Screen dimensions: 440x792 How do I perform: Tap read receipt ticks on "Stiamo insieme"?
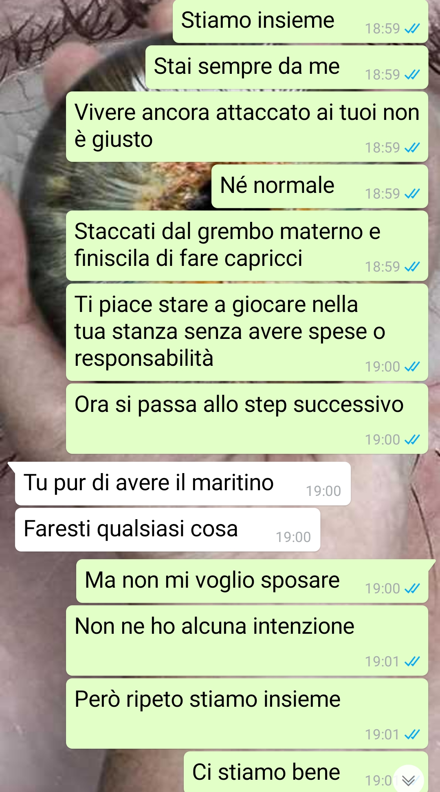point(412,29)
